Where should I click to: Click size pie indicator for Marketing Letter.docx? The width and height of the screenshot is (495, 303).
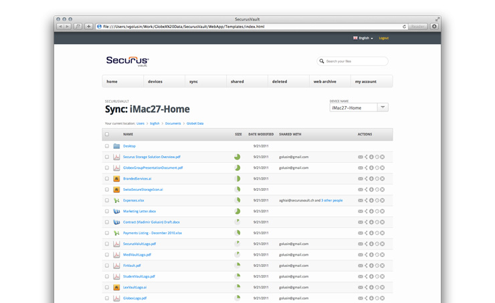coord(237,212)
